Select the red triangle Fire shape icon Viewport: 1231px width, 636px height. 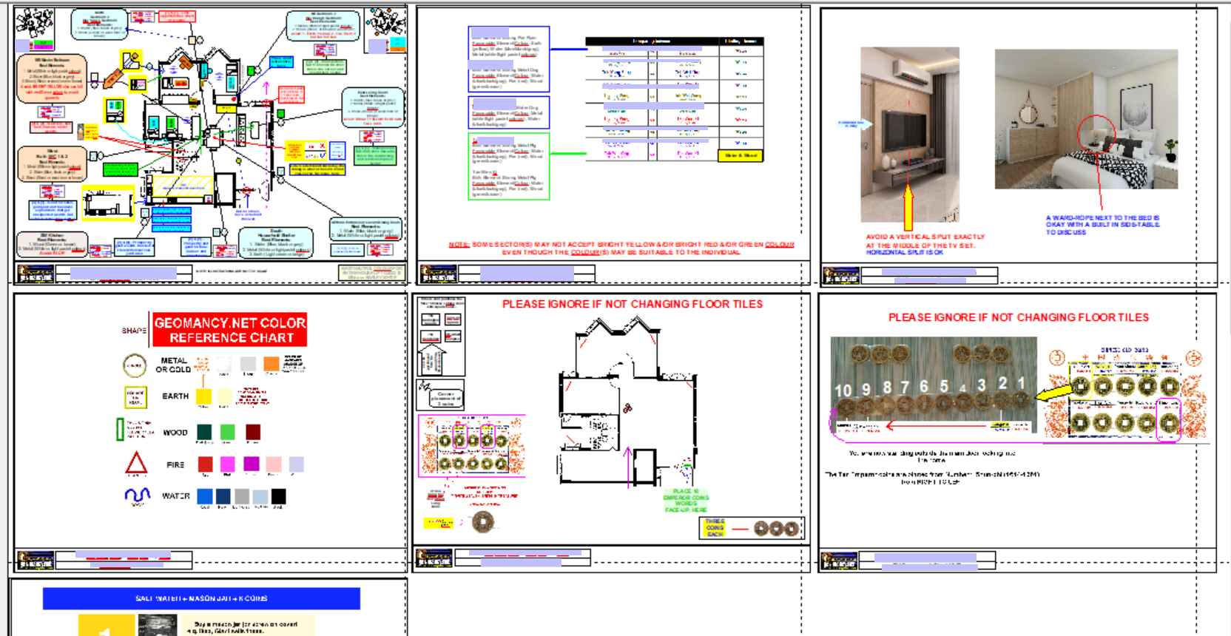coord(136,464)
